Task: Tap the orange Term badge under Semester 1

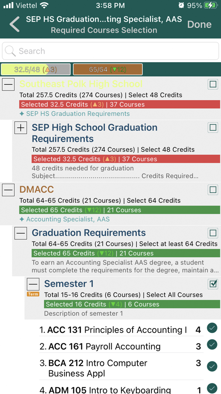Action: tap(33, 294)
